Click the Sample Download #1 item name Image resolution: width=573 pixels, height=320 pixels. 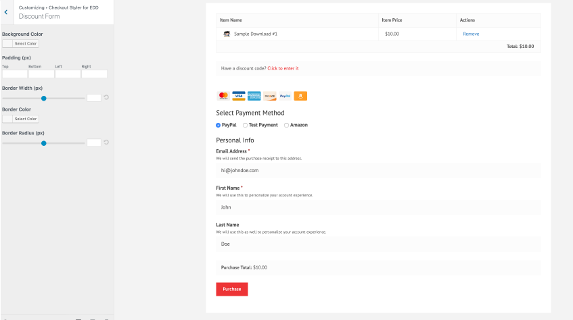[x=256, y=34]
